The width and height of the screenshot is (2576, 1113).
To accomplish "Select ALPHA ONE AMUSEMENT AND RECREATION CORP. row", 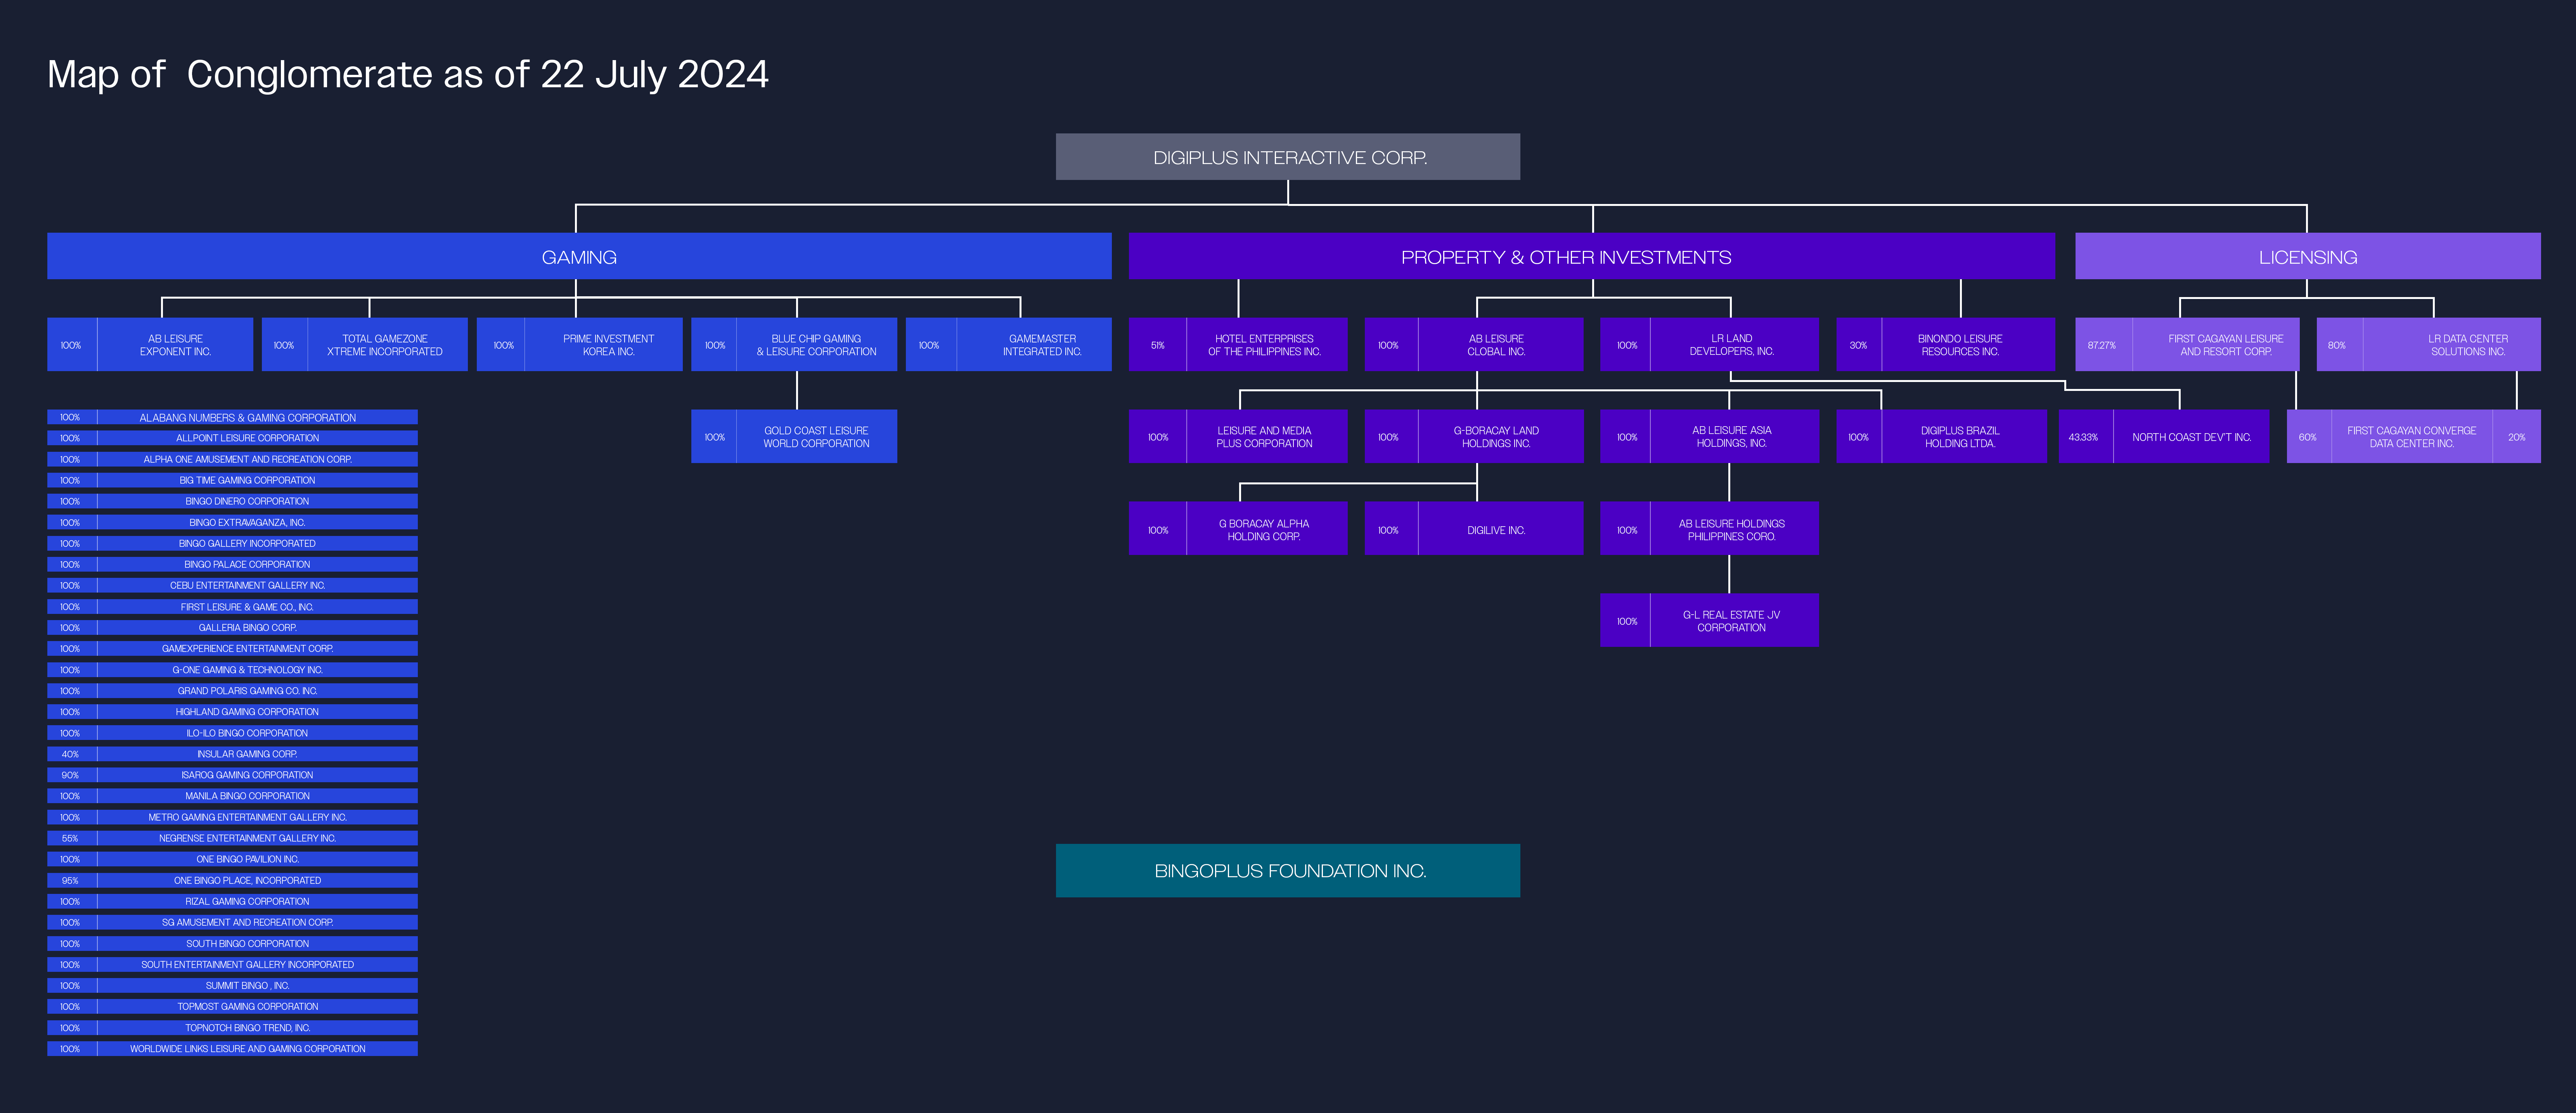I will pyautogui.click(x=232, y=459).
